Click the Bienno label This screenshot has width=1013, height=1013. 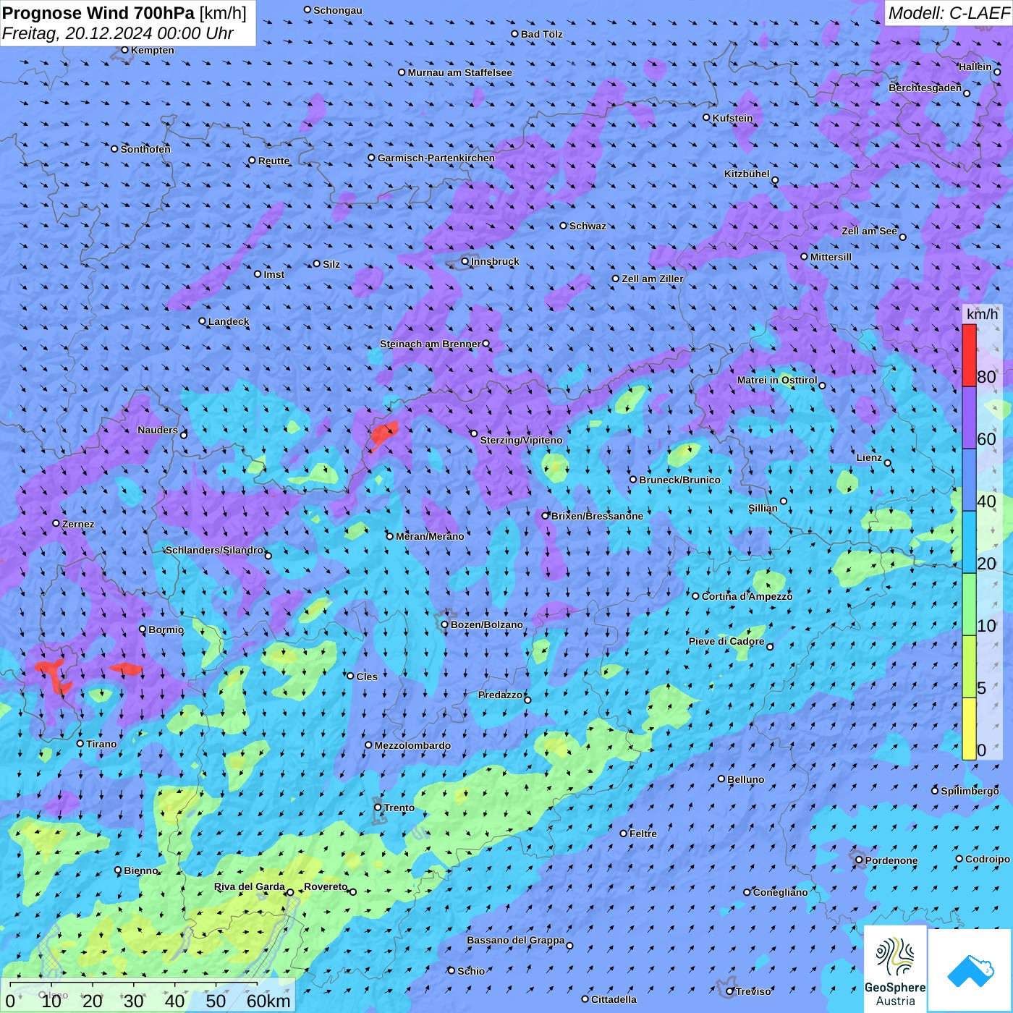tap(141, 870)
